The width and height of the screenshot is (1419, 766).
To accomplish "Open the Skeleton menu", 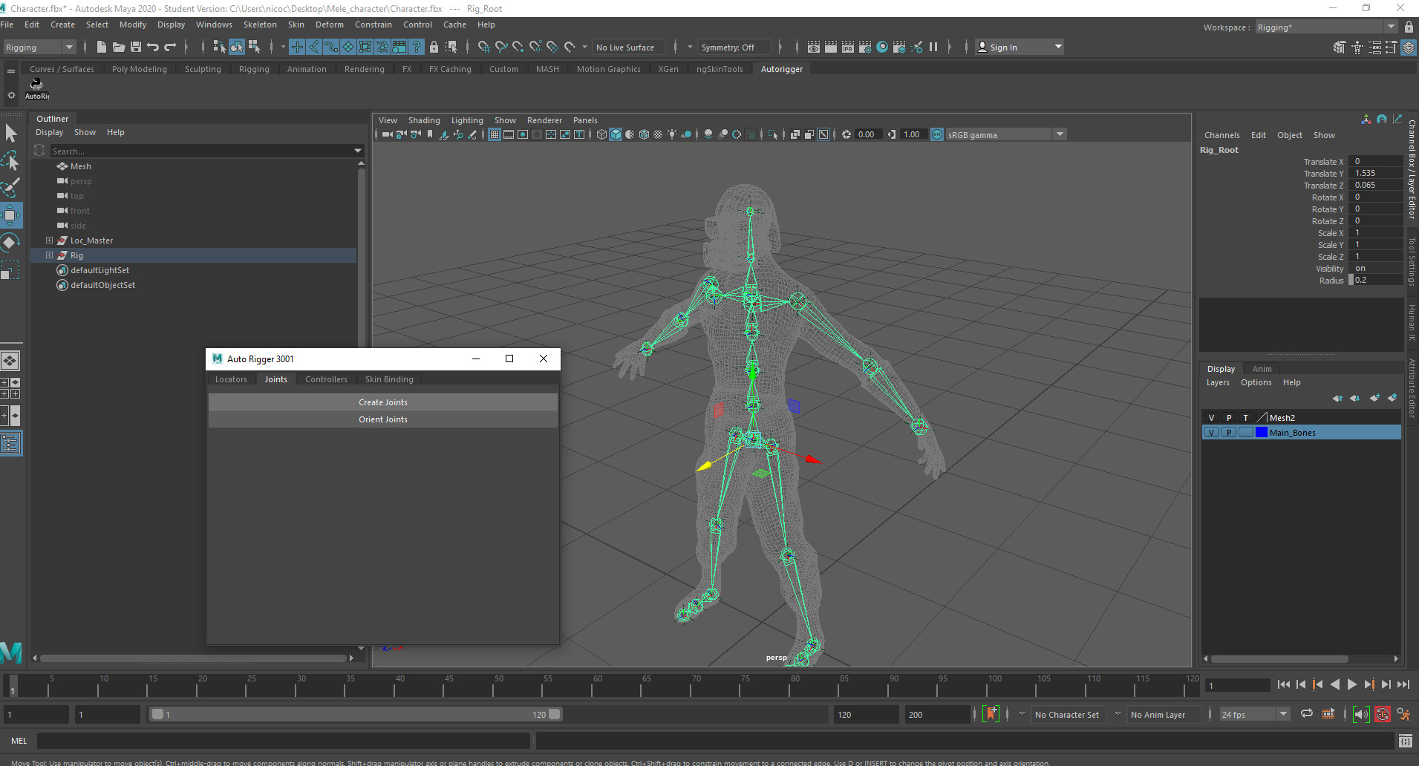I will click(260, 24).
